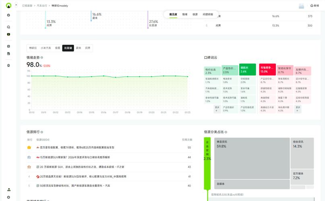Select the 小米汽车 brand toggle
Screen dimensions: 325x201
46,48
